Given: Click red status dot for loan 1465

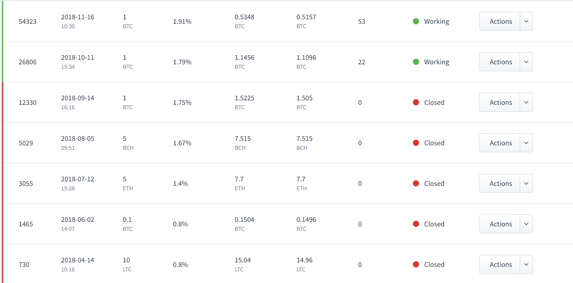Looking at the screenshot, I should (416, 224).
